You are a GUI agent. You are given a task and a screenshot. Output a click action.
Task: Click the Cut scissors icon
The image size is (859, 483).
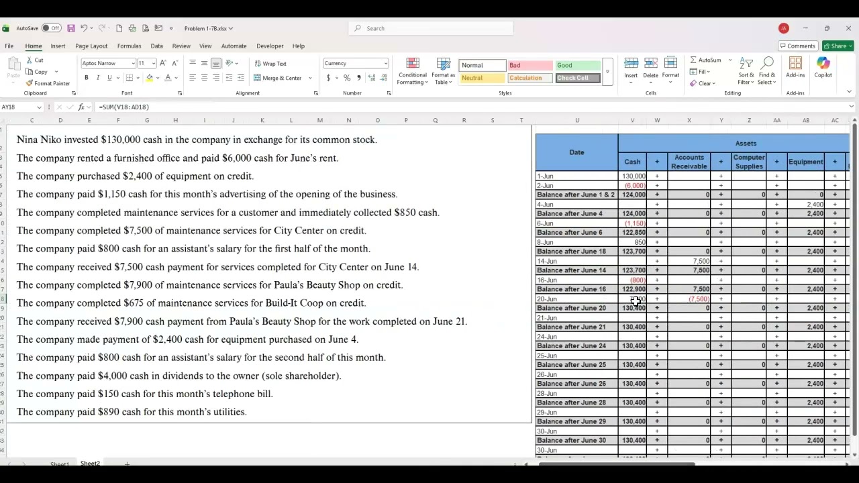30,60
